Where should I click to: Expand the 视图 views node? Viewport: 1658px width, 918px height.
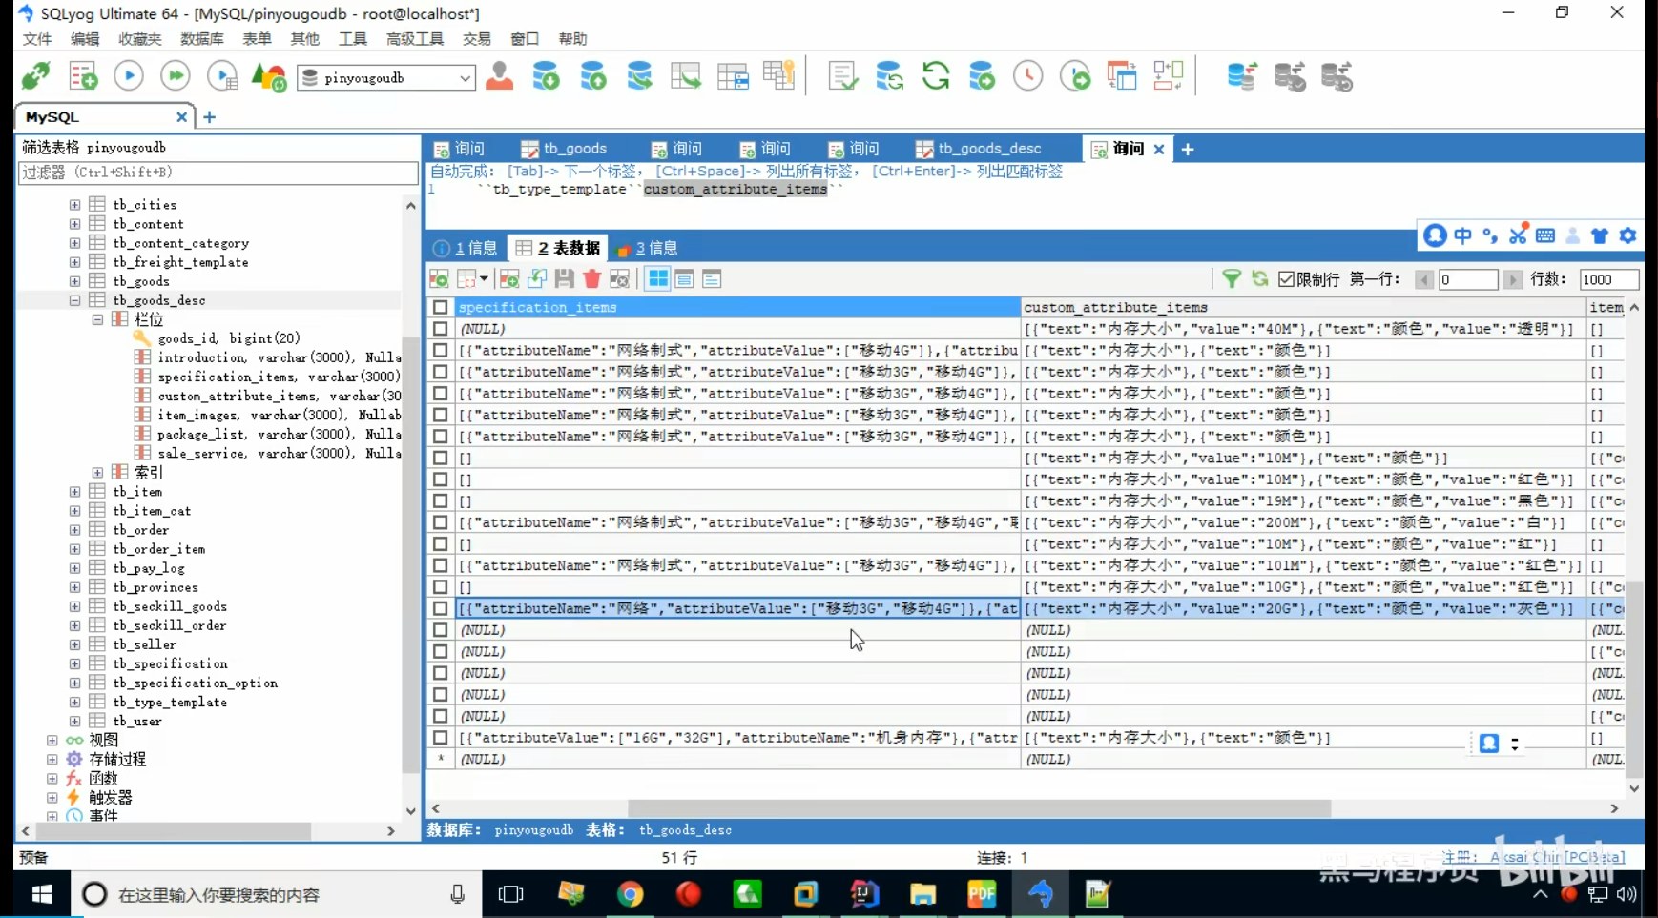tap(52, 741)
